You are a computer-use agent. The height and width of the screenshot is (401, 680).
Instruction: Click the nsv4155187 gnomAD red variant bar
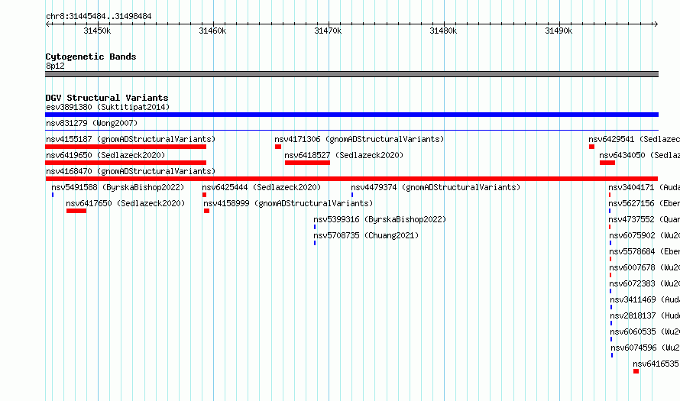pos(126,147)
